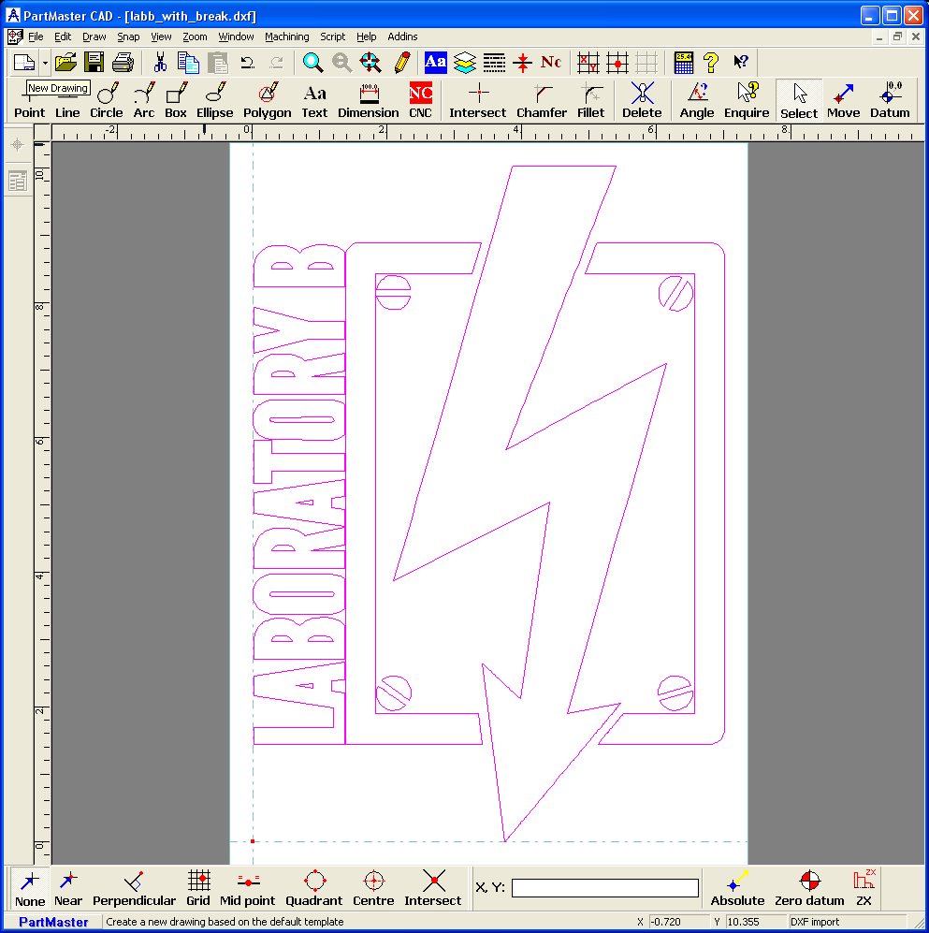Select the Polygon tool
The image size is (929, 933).
click(268, 100)
